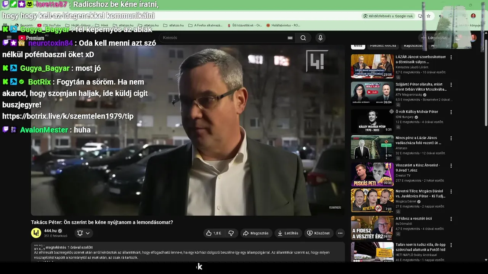
Task: Go to YouTube Premium home logo
Action: (31, 38)
